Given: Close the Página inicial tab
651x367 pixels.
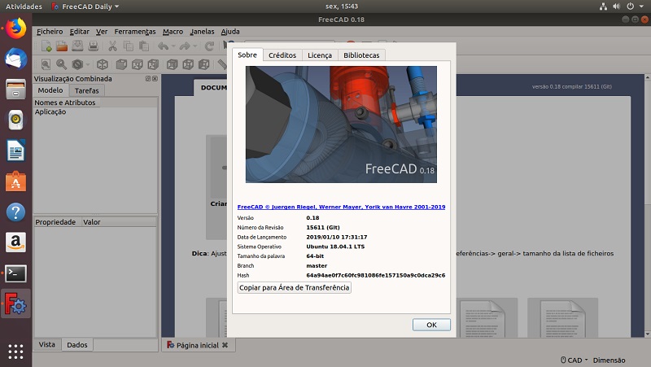Looking at the screenshot, I should [x=225, y=345].
